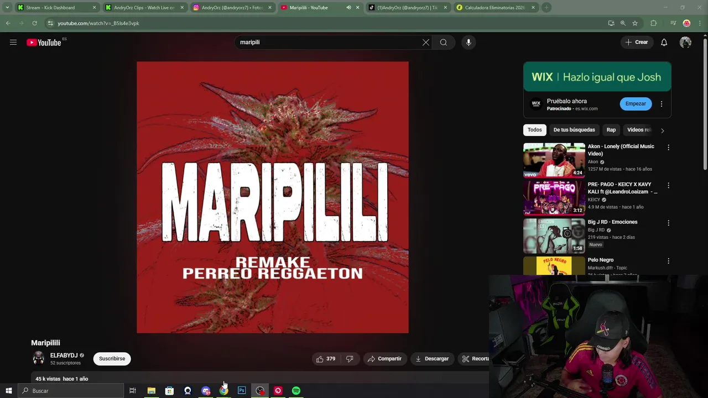The width and height of the screenshot is (708, 398).
Task: Open the Chrome zoom magnifier icon
Action: (x=623, y=23)
